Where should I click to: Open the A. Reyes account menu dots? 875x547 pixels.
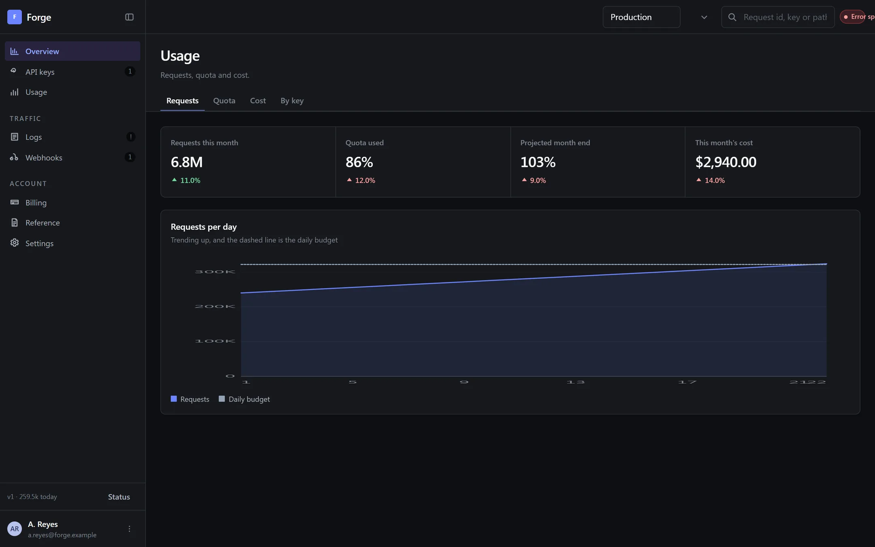(x=129, y=529)
